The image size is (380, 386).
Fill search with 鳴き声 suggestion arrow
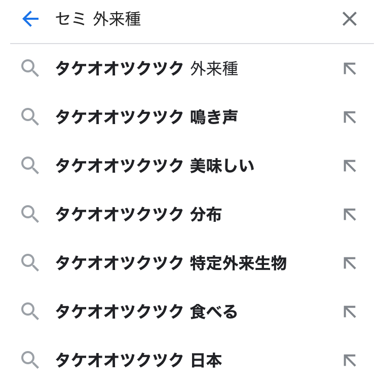tap(349, 117)
